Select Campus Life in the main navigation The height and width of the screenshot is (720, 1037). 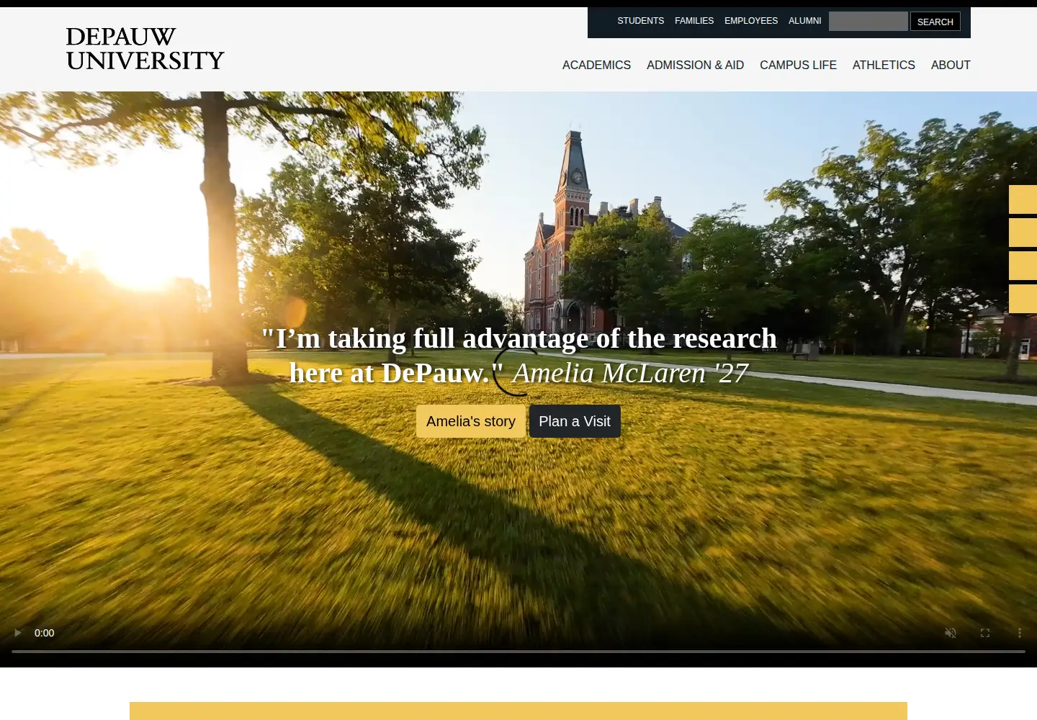coord(798,65)
